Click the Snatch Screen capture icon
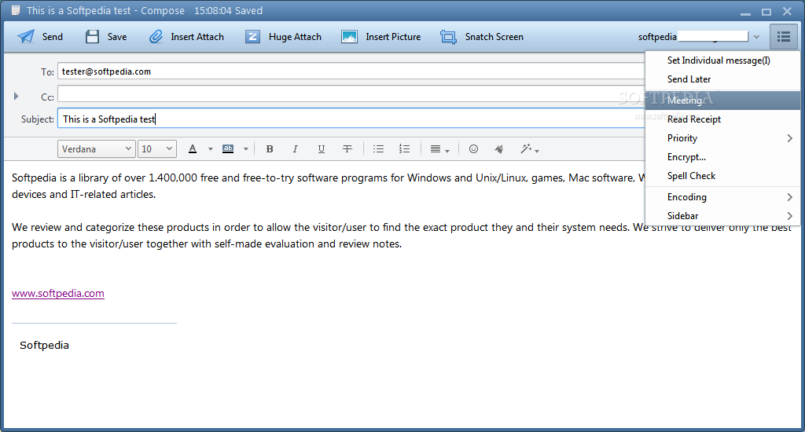Image resolution: width=805 pixels, height=432 pixels. 448,37
